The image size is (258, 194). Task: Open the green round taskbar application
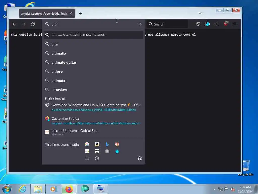tap(85, 189)
